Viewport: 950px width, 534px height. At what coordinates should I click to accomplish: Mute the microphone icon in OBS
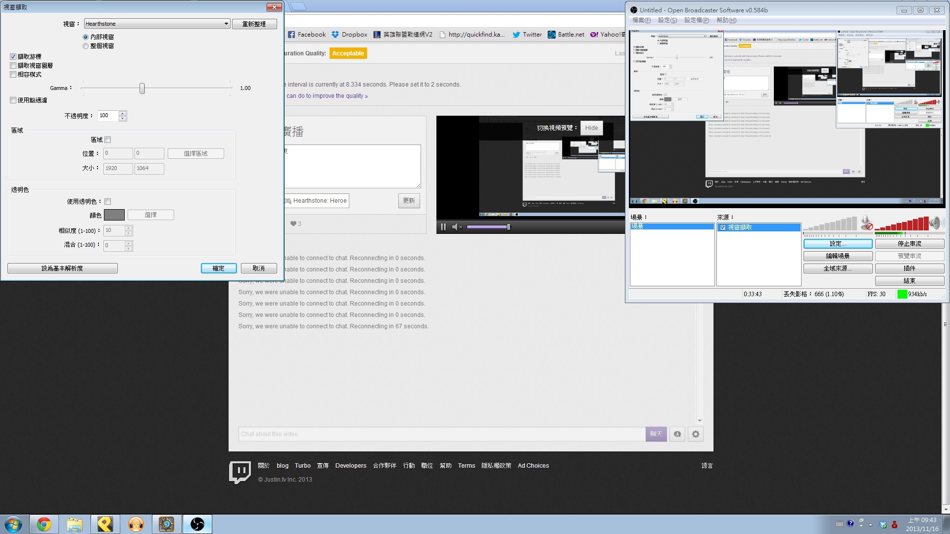pyautogui.click(x=866, y=223)
